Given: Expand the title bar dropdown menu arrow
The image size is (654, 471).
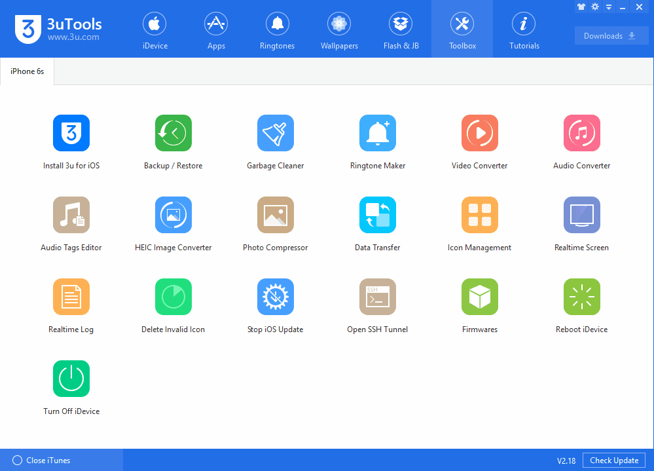Looking at the screenshot, I should coord(609,7).
